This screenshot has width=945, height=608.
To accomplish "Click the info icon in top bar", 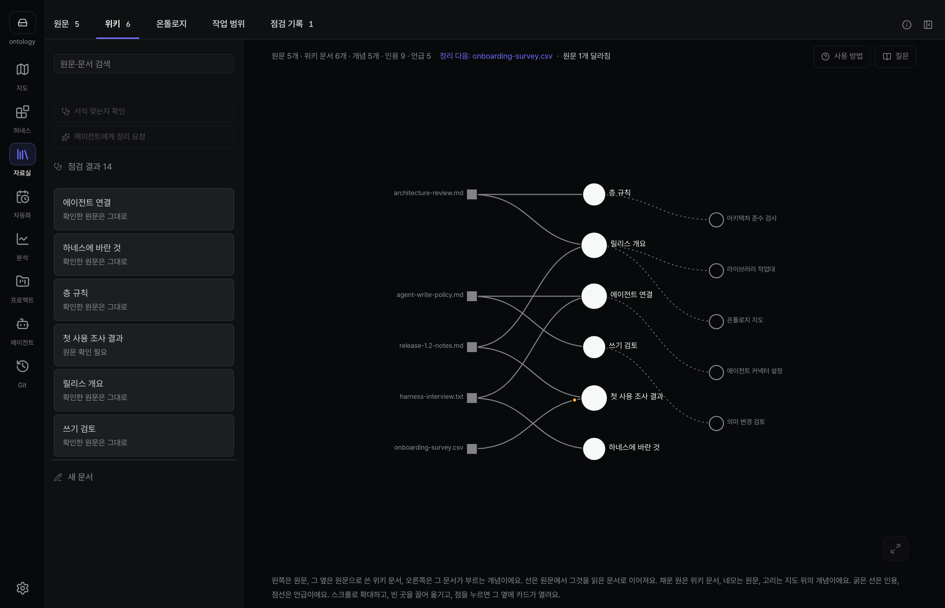I will 907,24.
